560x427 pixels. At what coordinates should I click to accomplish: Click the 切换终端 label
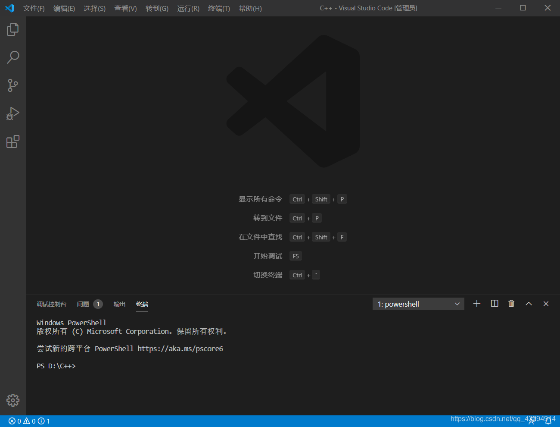pyautogui.click(x=268, y=275)
